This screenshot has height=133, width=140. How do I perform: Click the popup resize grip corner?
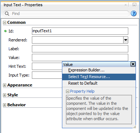coord(135,127)
